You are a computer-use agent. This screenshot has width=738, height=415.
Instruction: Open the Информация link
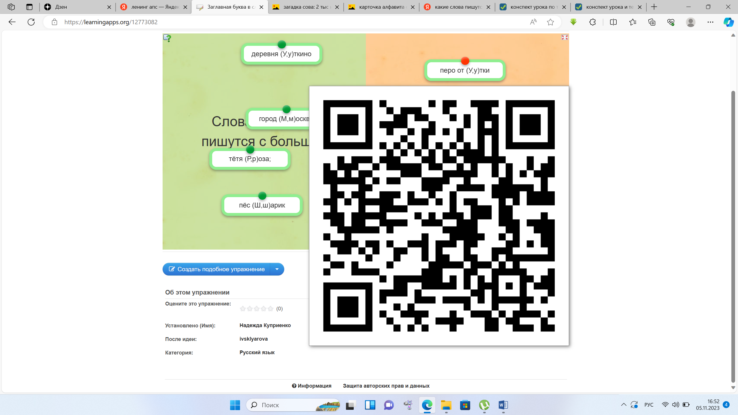pyautogui.click(x=312, y=386)
